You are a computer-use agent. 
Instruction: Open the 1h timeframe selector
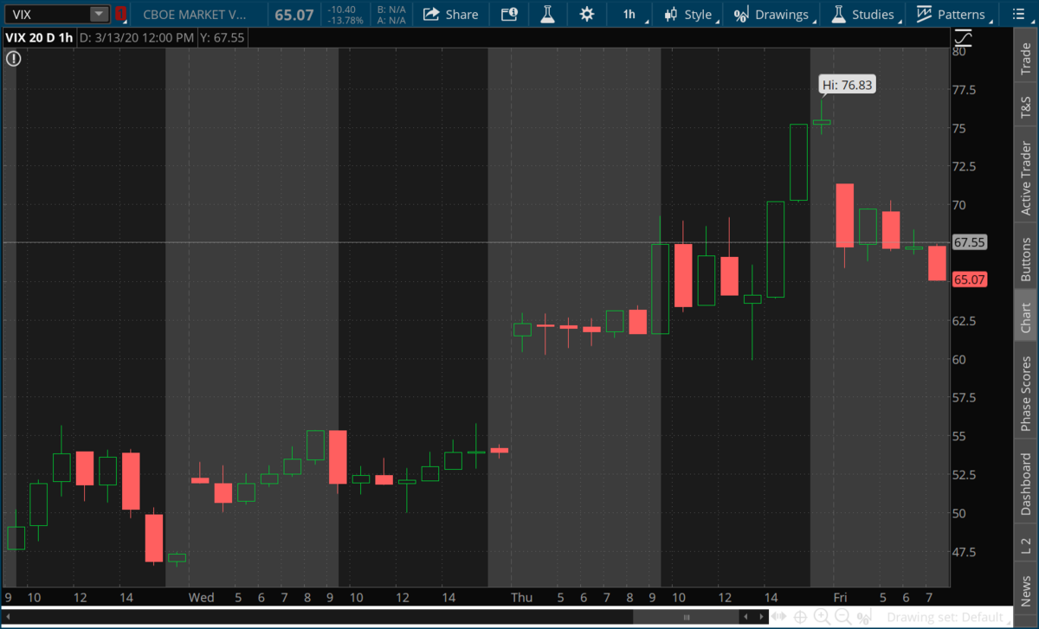[629, 14]
